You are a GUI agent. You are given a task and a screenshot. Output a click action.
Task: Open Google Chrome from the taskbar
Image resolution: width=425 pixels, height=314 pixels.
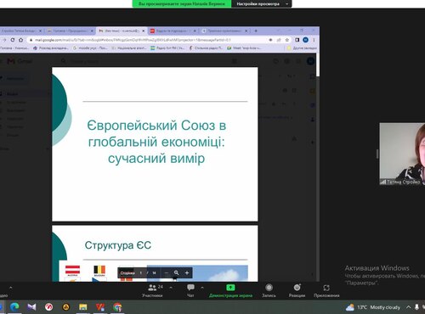(x=117, y=306)
